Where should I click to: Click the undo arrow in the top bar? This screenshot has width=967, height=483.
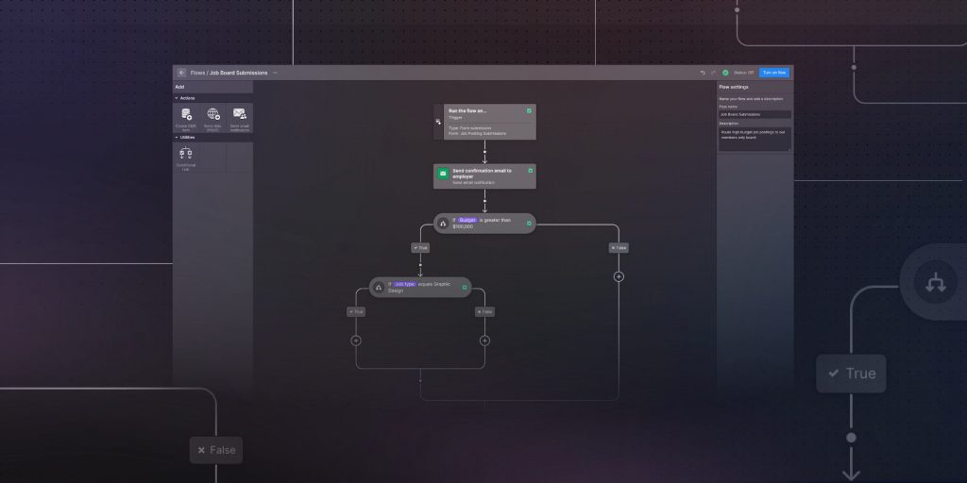tap(703, 73)
